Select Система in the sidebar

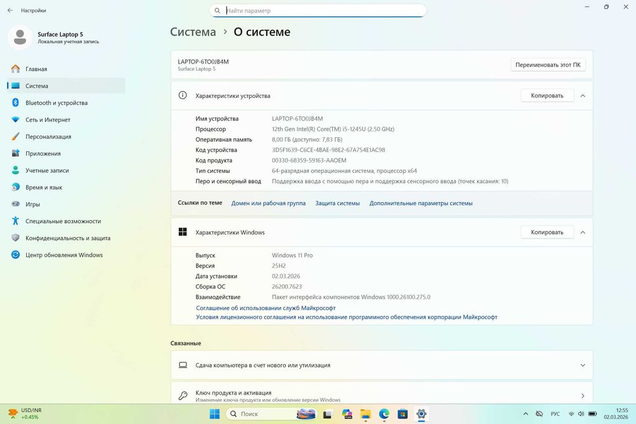(x=66, y=86)
